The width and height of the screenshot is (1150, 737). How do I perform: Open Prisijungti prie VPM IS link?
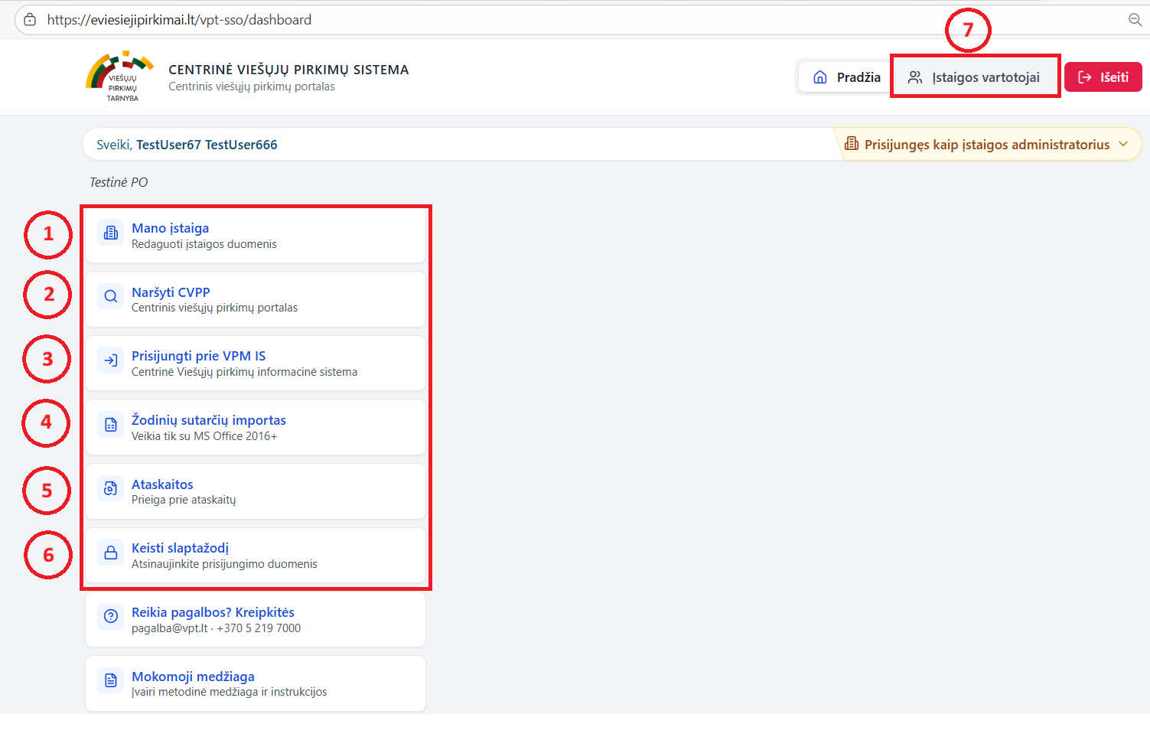(199, 356)
